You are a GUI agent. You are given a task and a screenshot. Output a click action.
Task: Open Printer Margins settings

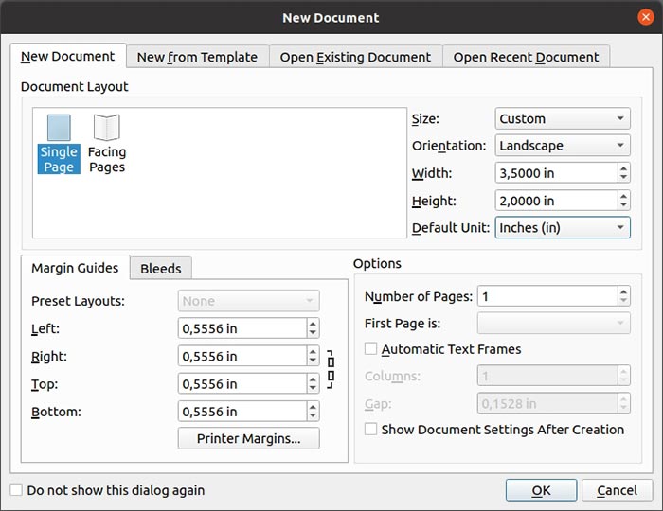(248, 438)
